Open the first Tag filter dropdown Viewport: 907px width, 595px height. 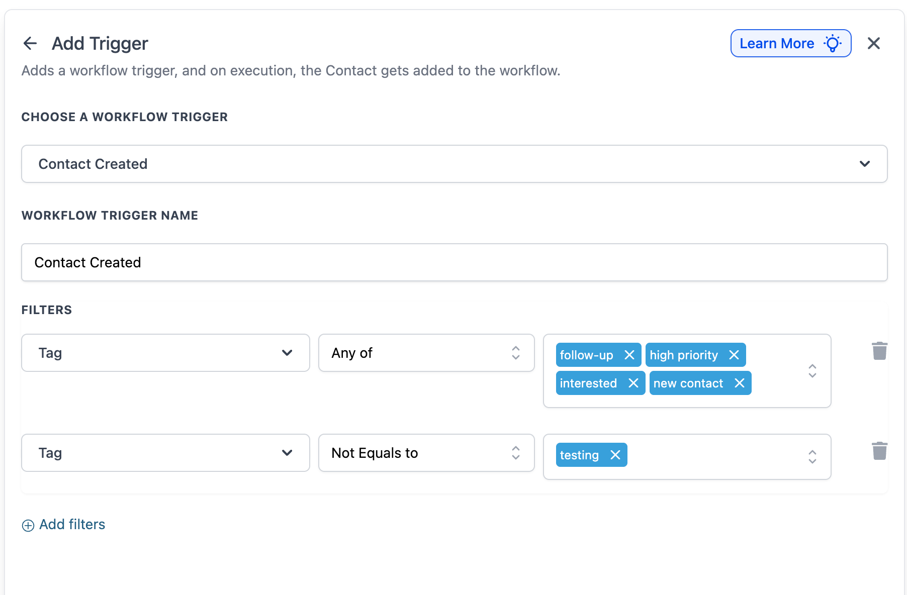[x=165, y=353]
